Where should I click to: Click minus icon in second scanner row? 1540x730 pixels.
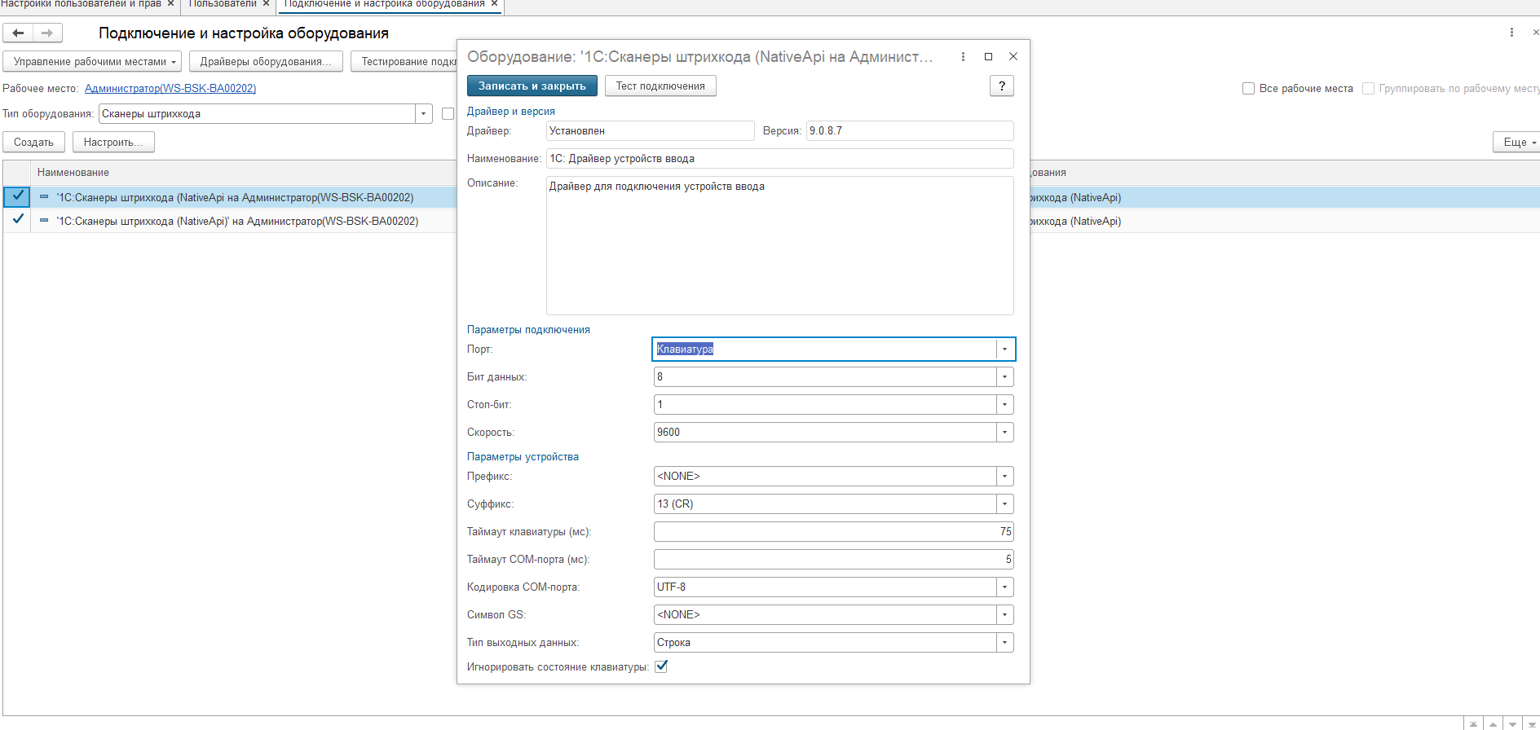[x=44, y=221]
